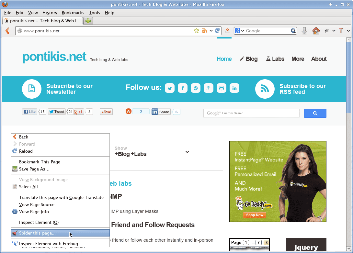Image resolution: width=353 pixels, height=253 pixels.
Task: Click the Pin it button
Action: [x=106, y=112]
